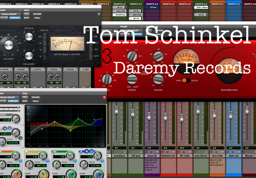The image size is (256, 178).
Task: Click the Red 3 ratio knob
Action: [x=132, y=56]
